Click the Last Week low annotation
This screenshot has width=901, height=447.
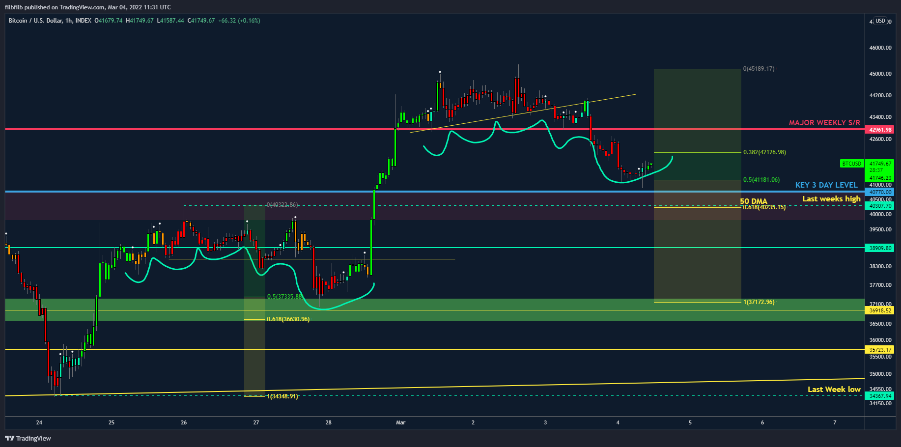point(834,389)
